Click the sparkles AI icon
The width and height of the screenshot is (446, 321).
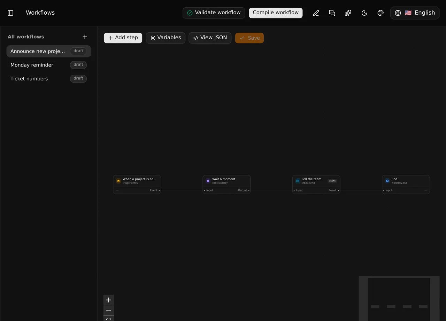348,13
